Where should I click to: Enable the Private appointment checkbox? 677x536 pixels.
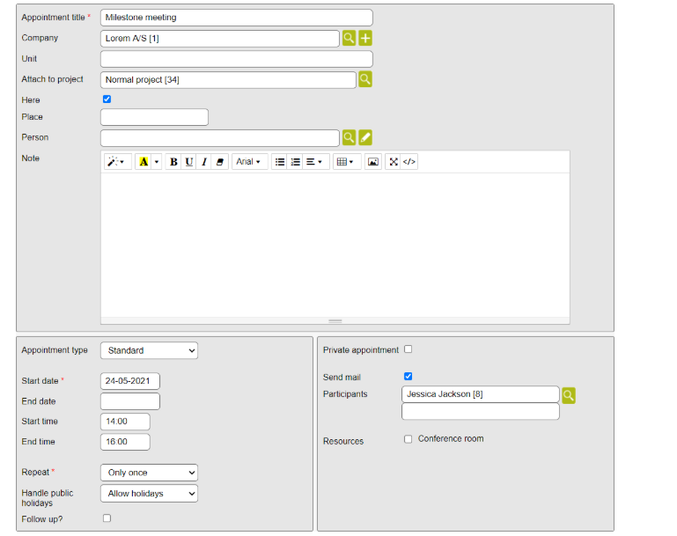coord(408,349)
